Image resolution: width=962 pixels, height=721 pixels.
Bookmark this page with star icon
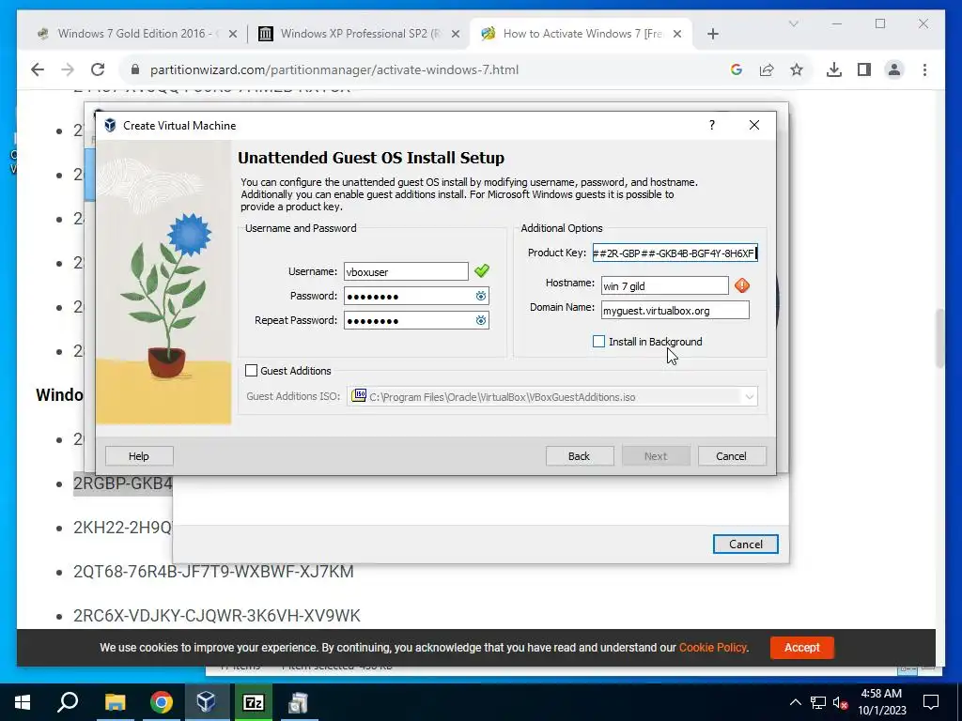(x=797, y=69)
